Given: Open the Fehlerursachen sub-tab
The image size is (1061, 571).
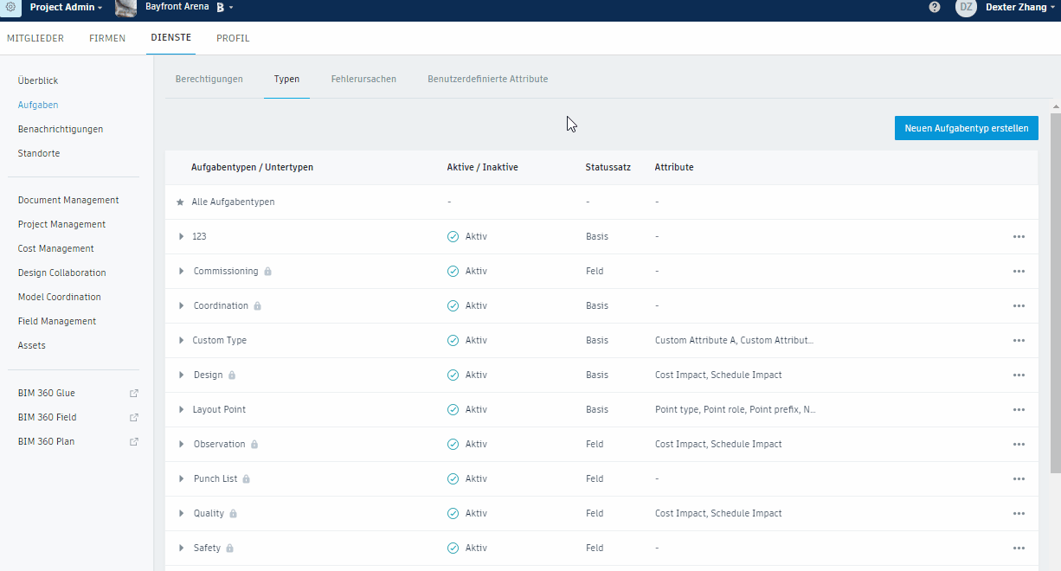Looking at the screenshot, I should click(x=363, y=79).
